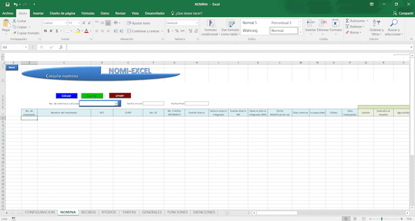Click the fill color bucket icon
Screen dimensions: 415x221
(x=78, y=31)
